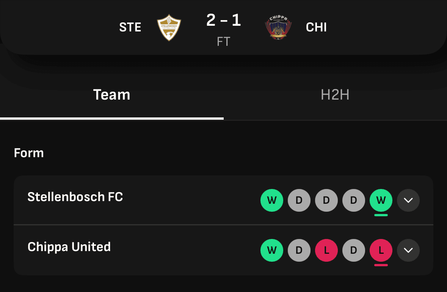This screenshot has height=292, width=447.
Task: Open the Chippa United team page
Action: pos(69,247)
